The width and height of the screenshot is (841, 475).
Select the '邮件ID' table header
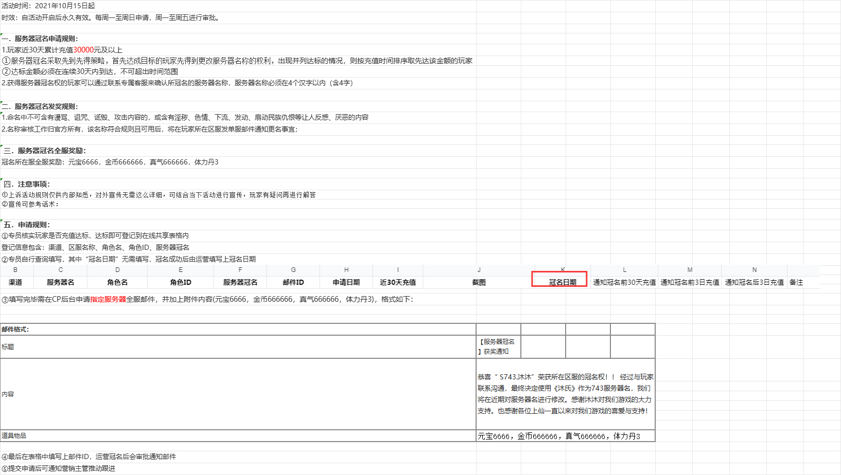pos(293,282)
